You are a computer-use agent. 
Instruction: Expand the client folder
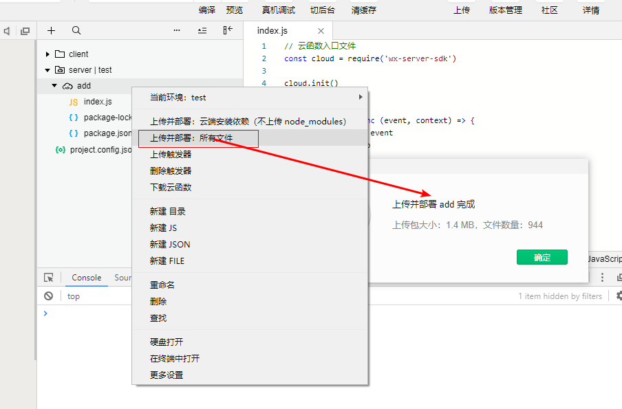(47, 54)
